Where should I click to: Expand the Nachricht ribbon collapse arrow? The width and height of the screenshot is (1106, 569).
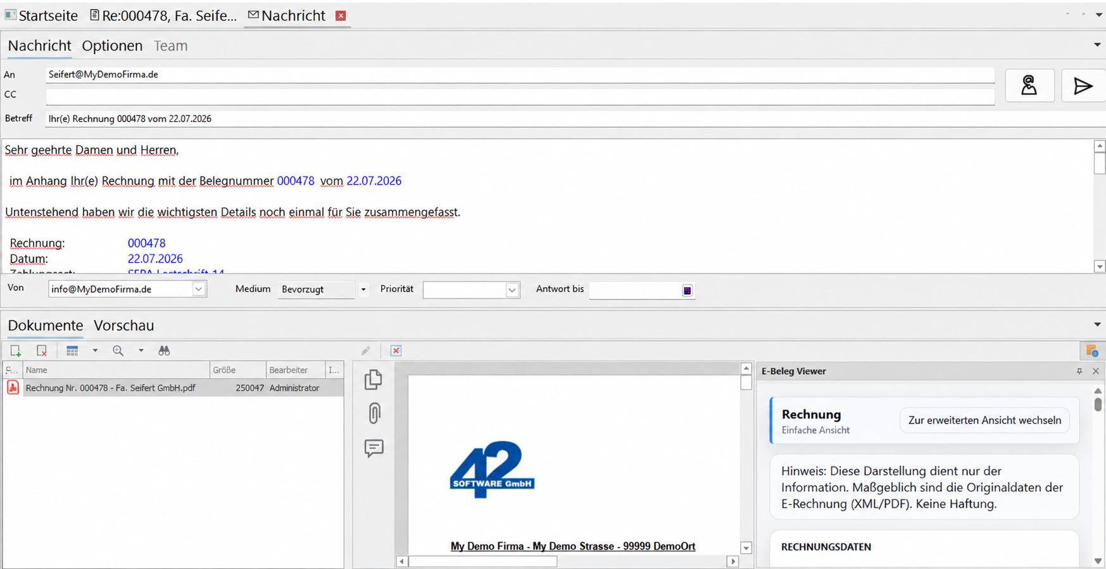pyautogui.click(x=1097, y=45)
